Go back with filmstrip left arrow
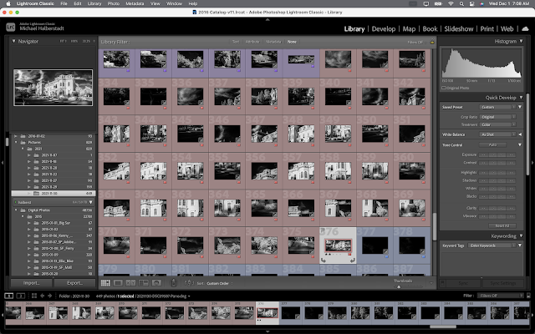Viewport: 535px width, 334px height. (43, 296)
